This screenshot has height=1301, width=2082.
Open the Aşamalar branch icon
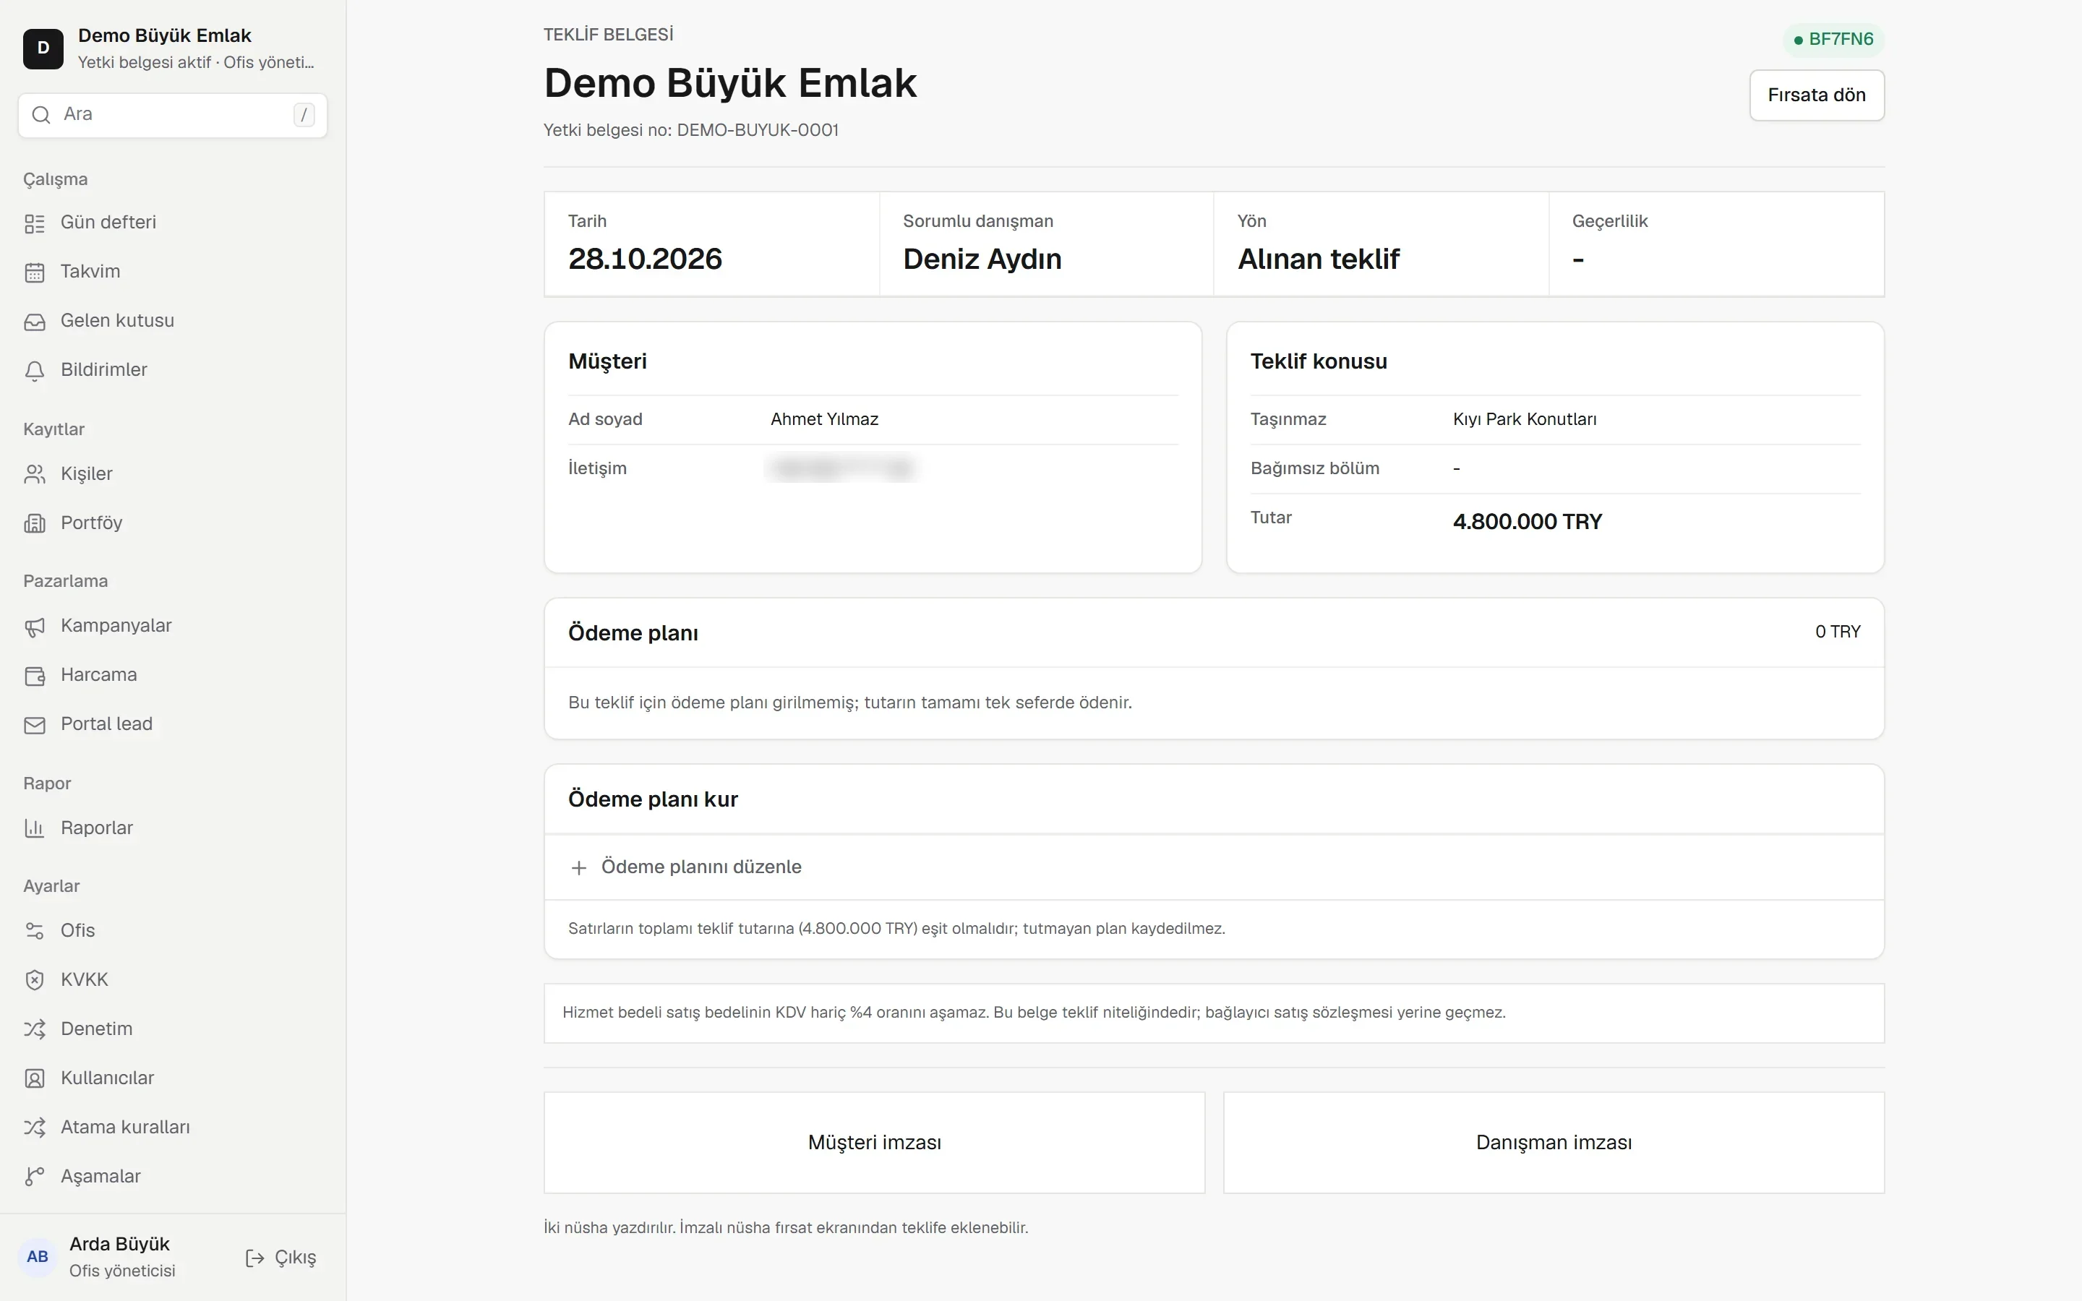pyautogui.click(x=35, y=1176)
